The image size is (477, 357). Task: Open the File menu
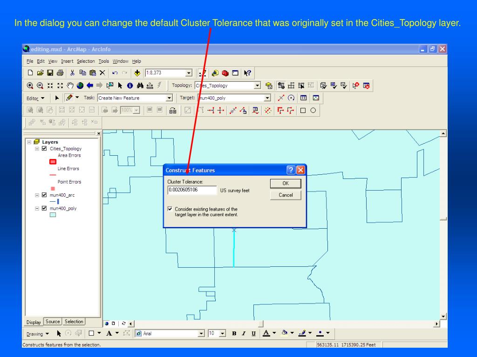tap(30, 61)
